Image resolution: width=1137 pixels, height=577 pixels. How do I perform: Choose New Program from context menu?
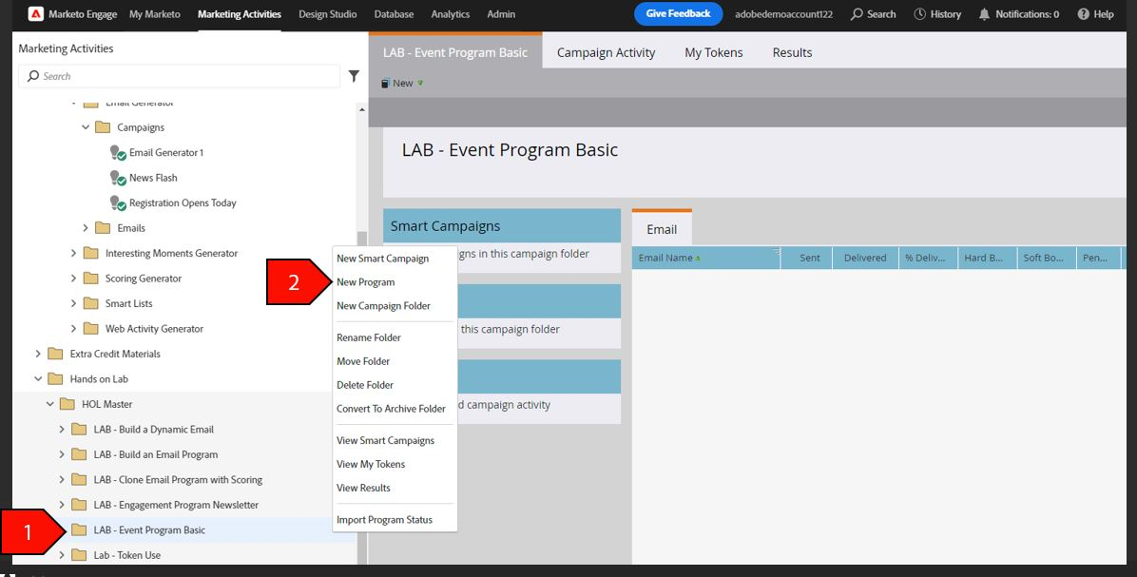(x=365, y=282)
